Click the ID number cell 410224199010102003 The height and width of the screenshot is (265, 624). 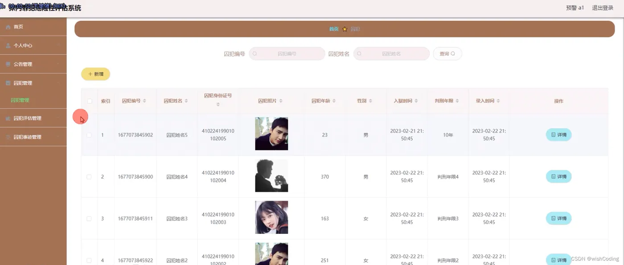(x=218, y=218)
